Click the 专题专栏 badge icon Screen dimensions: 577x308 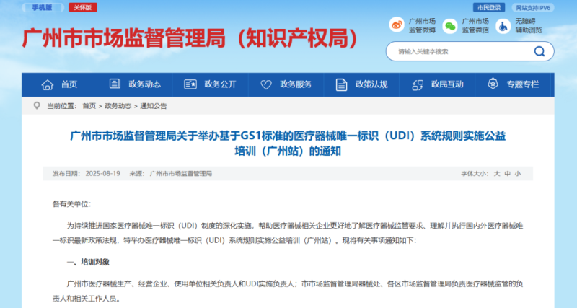(x=493, y=84)
